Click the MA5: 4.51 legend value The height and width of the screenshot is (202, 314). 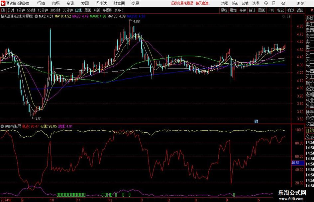(x=46, y=16)
